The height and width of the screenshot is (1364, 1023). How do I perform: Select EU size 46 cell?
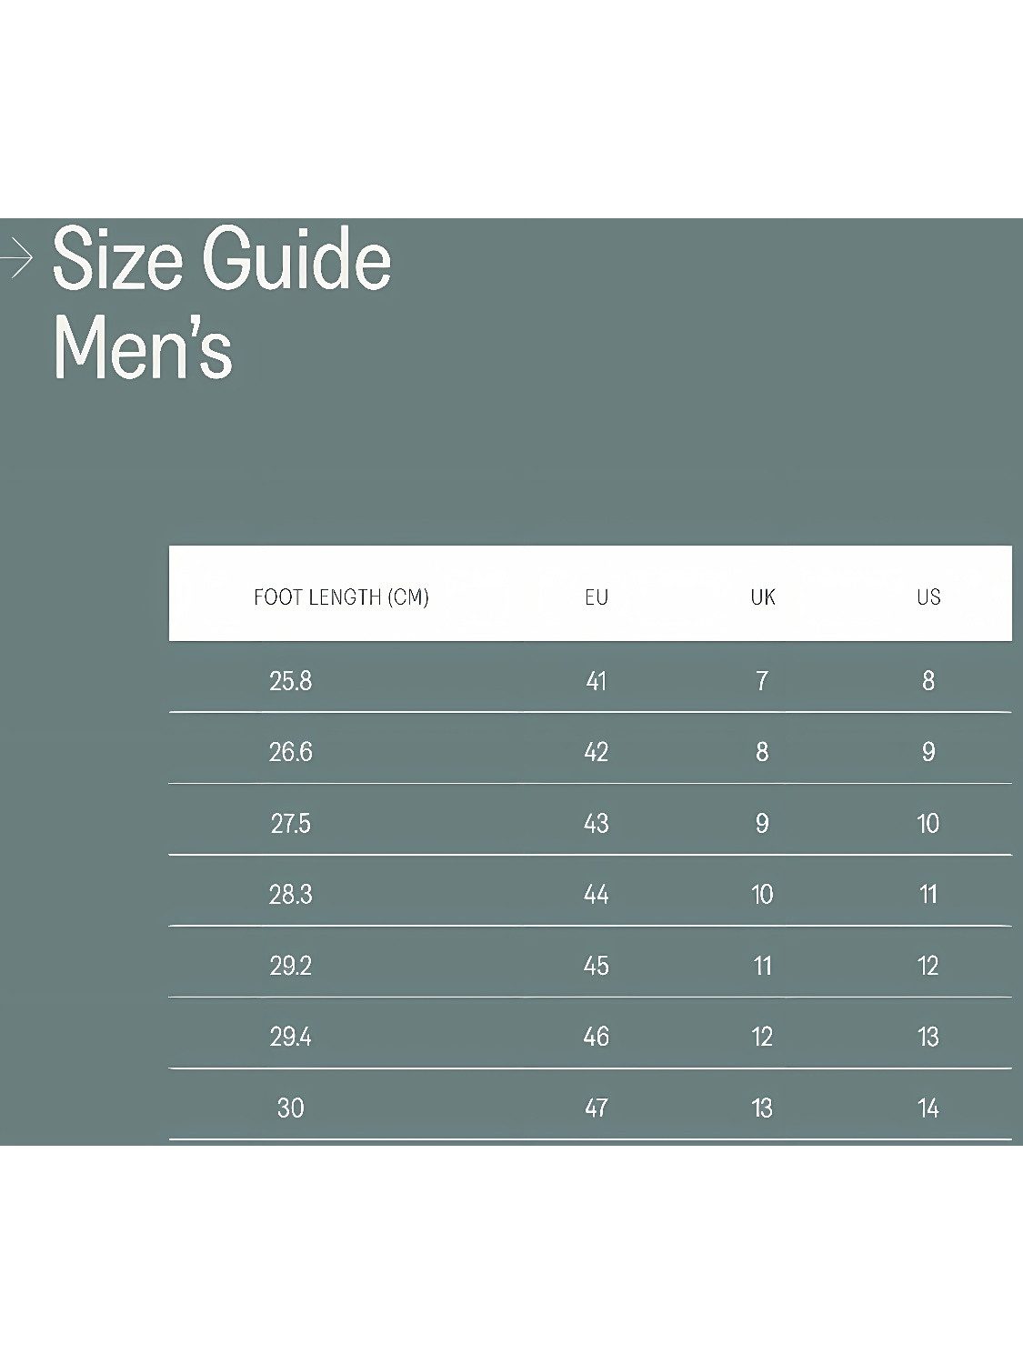point(596,1037)
